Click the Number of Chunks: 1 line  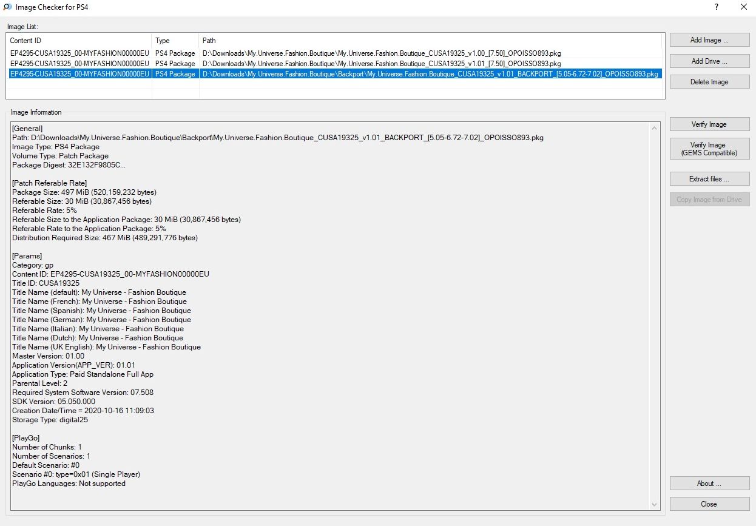(x=47, y=447)
